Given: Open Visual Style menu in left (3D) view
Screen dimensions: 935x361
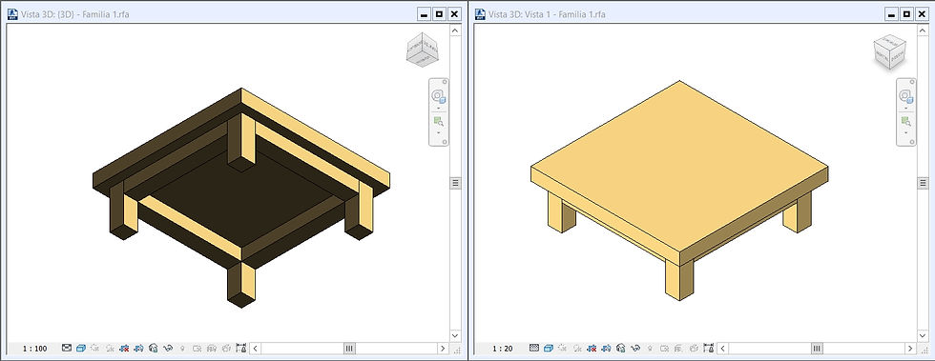Looking at the screenshot, I should [81, 348].
